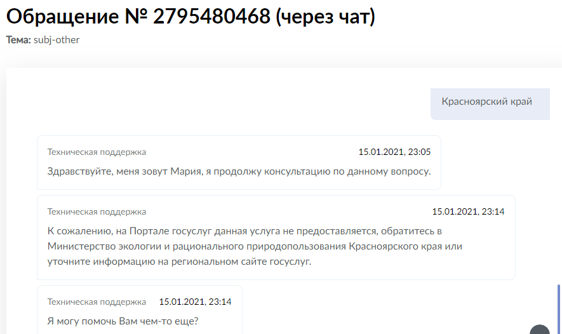The width and height of the screenshot is (562, 334).
Task: Click the '(через чат)' text in the heading
Action: pyautogui.click(x=325, y=17)
